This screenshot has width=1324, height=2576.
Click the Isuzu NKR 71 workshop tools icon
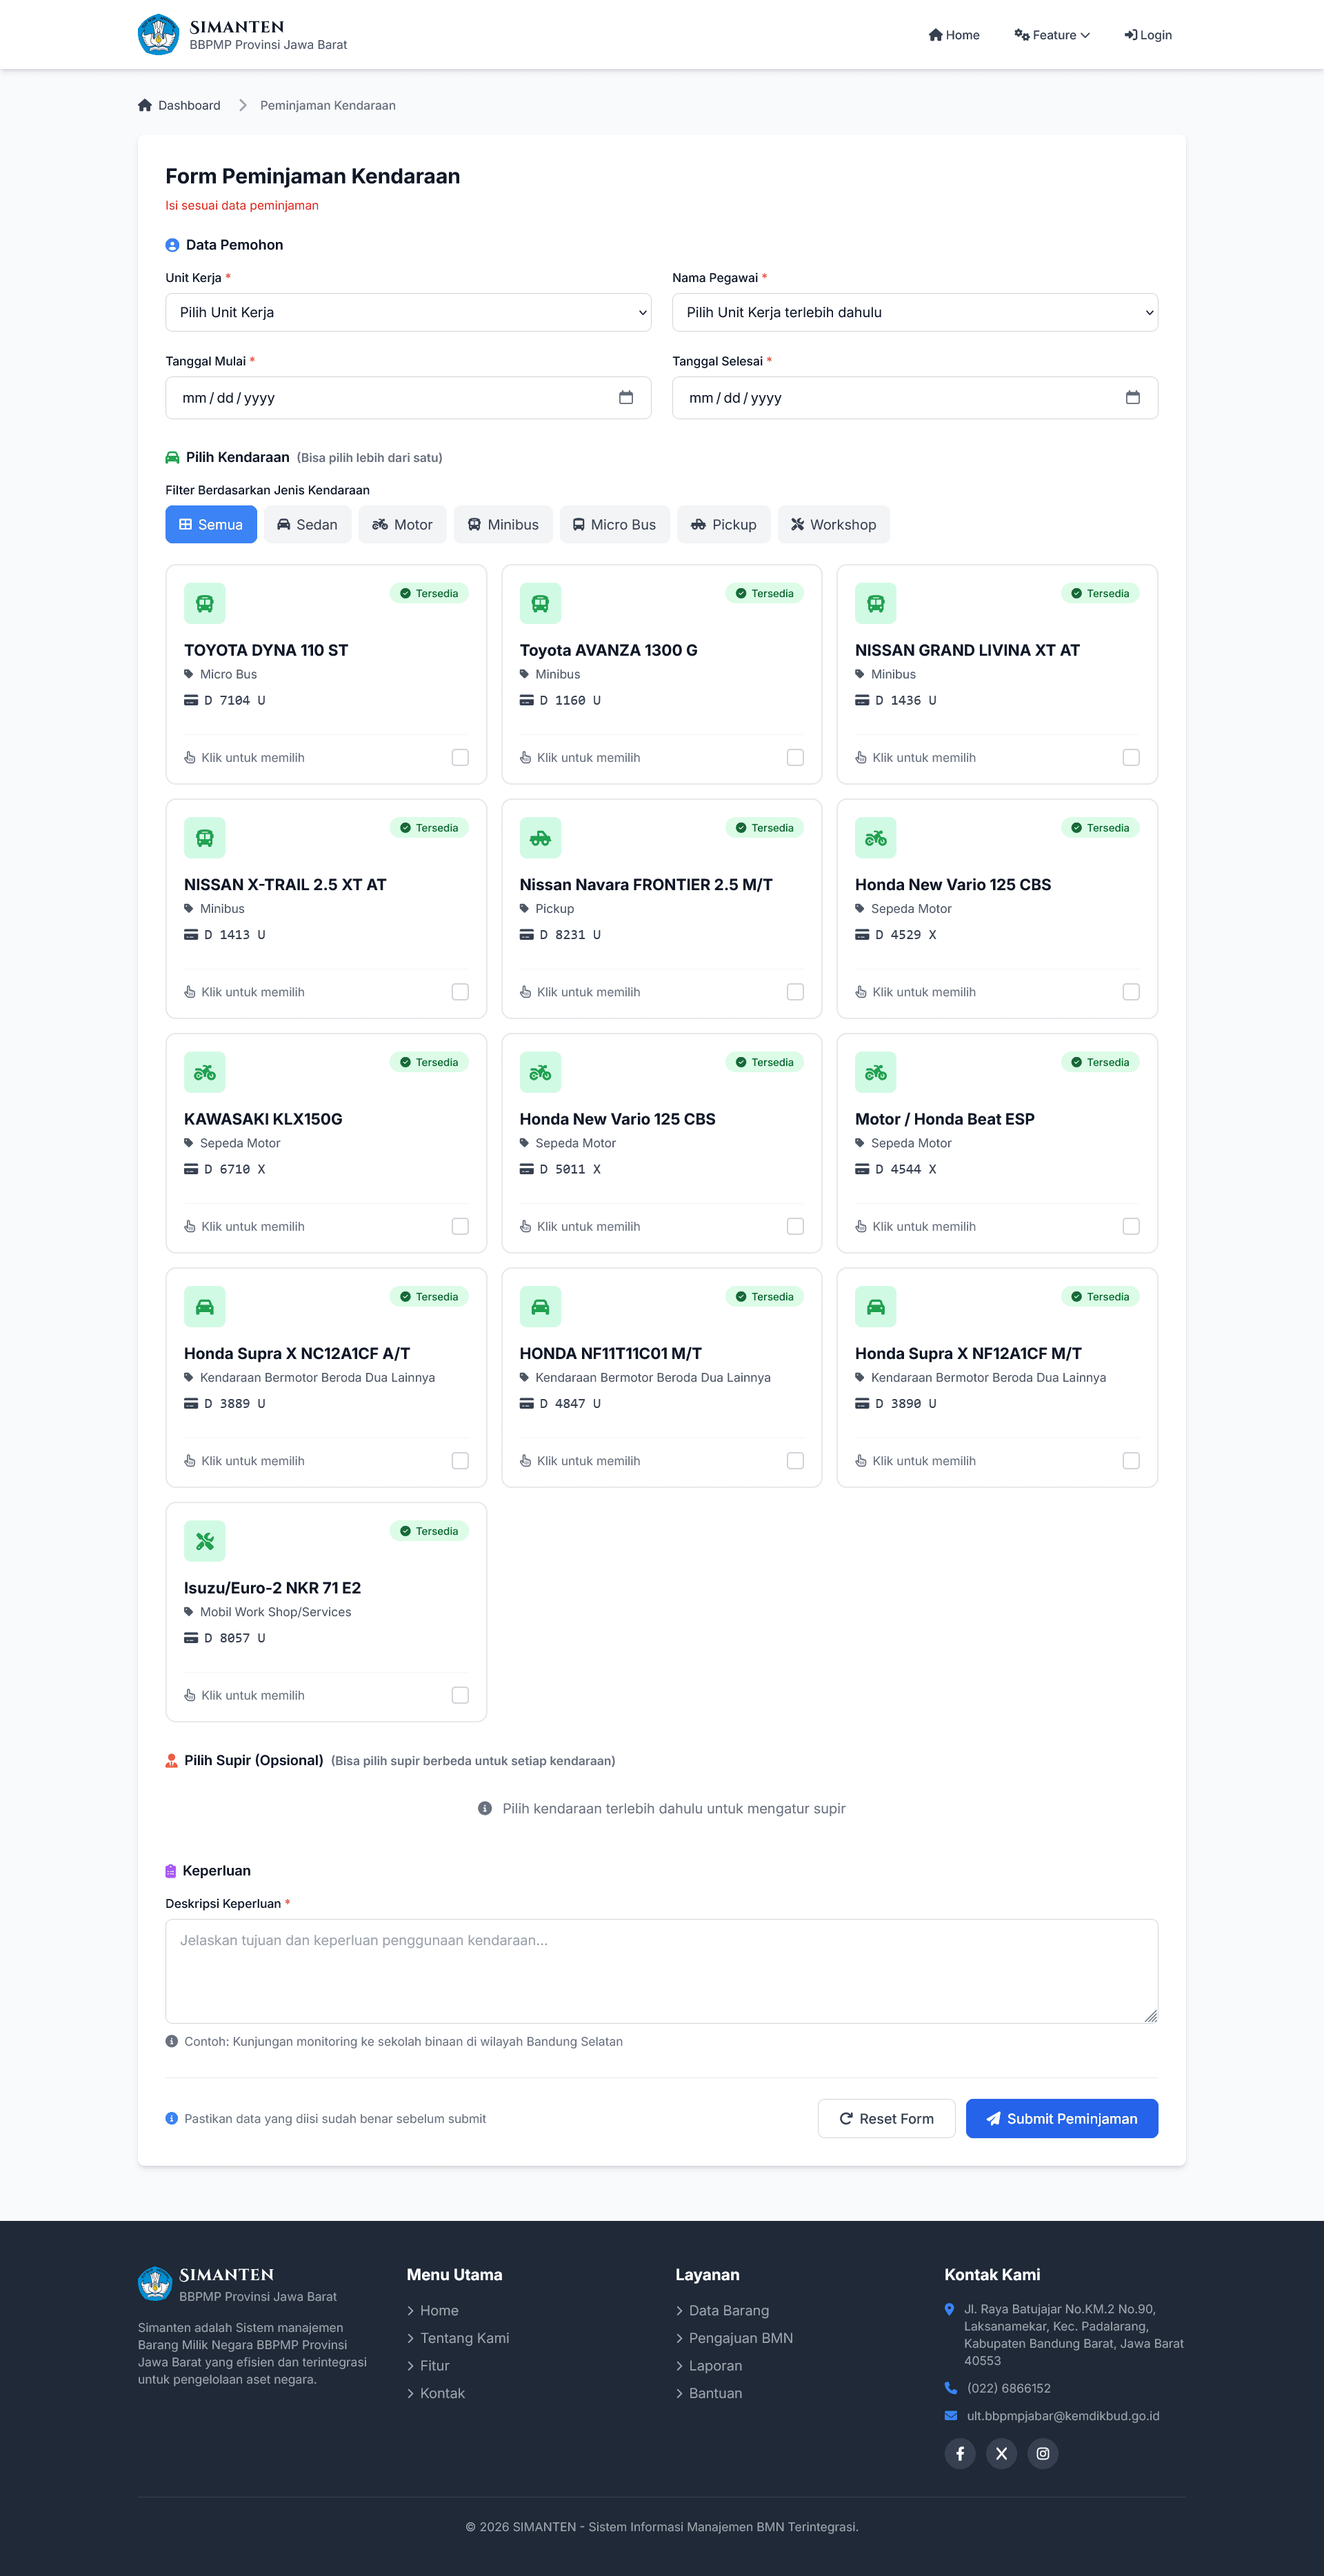[205, 1541]
